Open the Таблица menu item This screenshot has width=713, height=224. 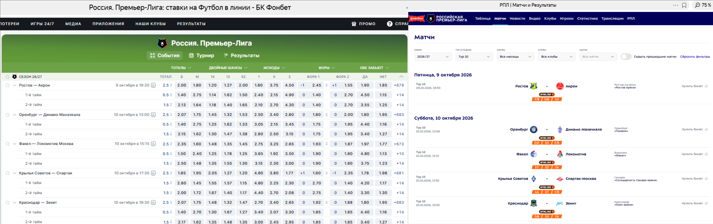[482, 18]
